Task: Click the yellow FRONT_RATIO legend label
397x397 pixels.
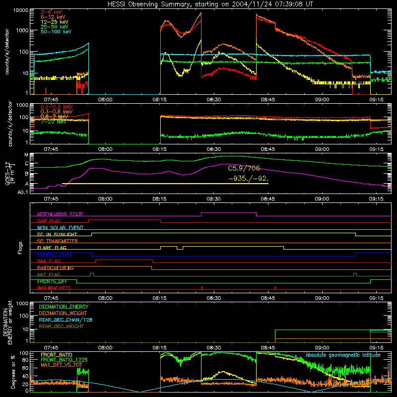Action: pos(57,355)
